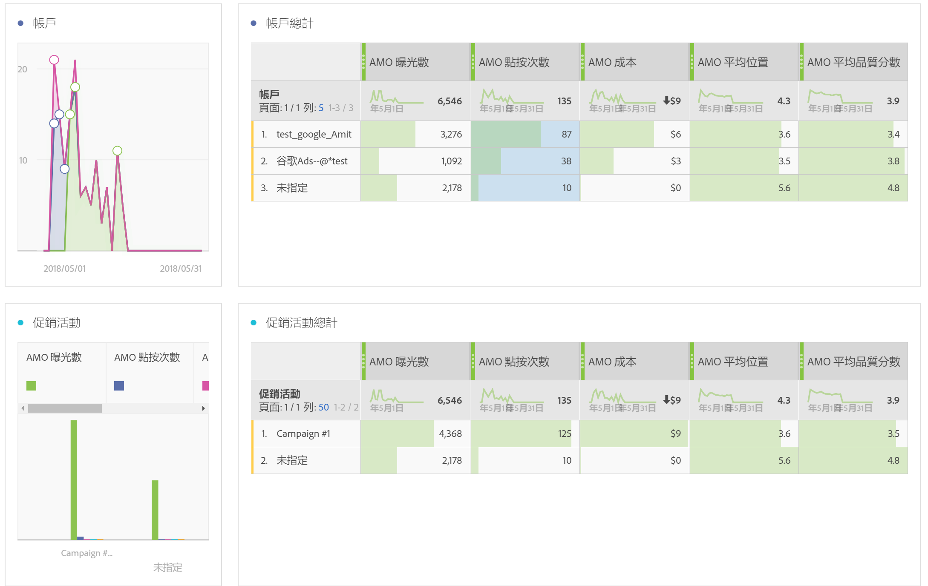The width and height of the screenshot is (928, 586).
Task: Toggle the blue AMO 點按次數 legend swatch
Action: click(119, 386)
